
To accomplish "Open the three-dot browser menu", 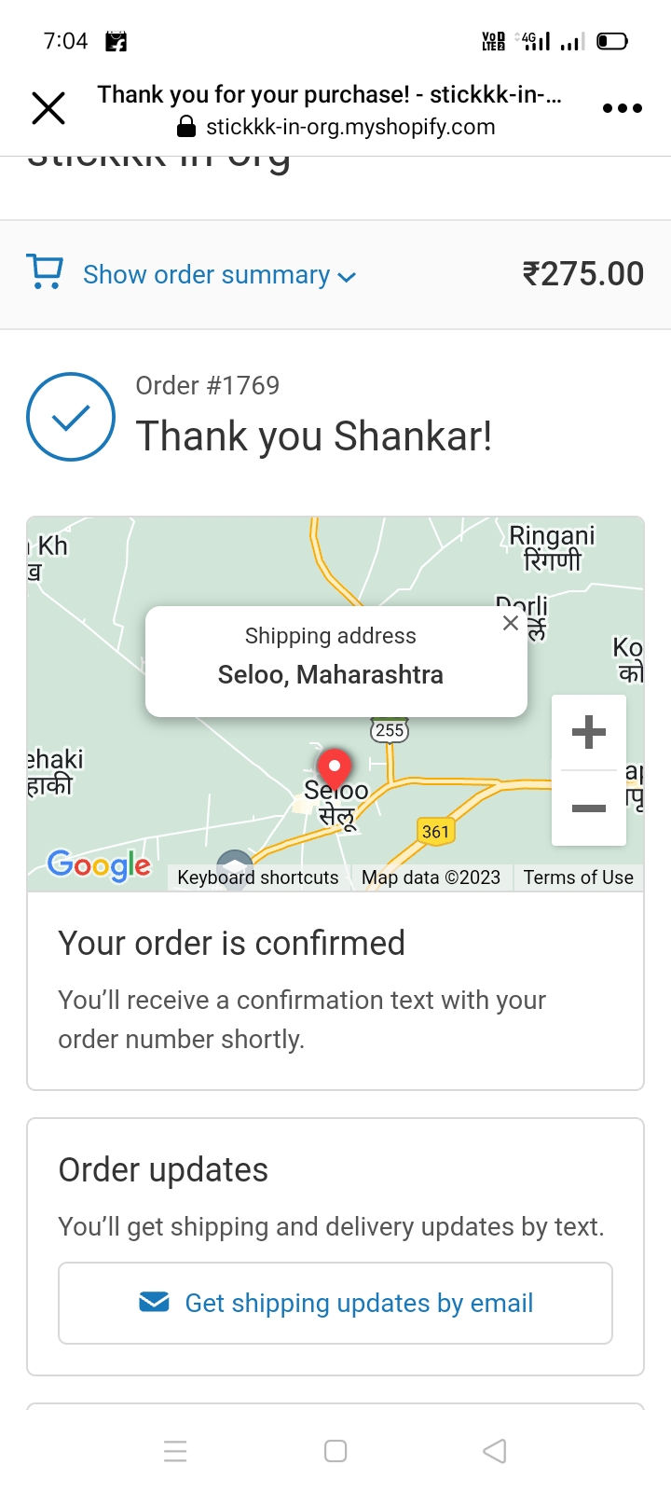I will coord(623,108).
